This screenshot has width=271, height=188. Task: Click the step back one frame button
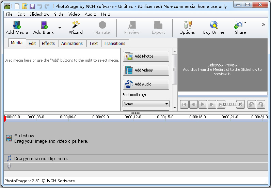tap(194, 105)
